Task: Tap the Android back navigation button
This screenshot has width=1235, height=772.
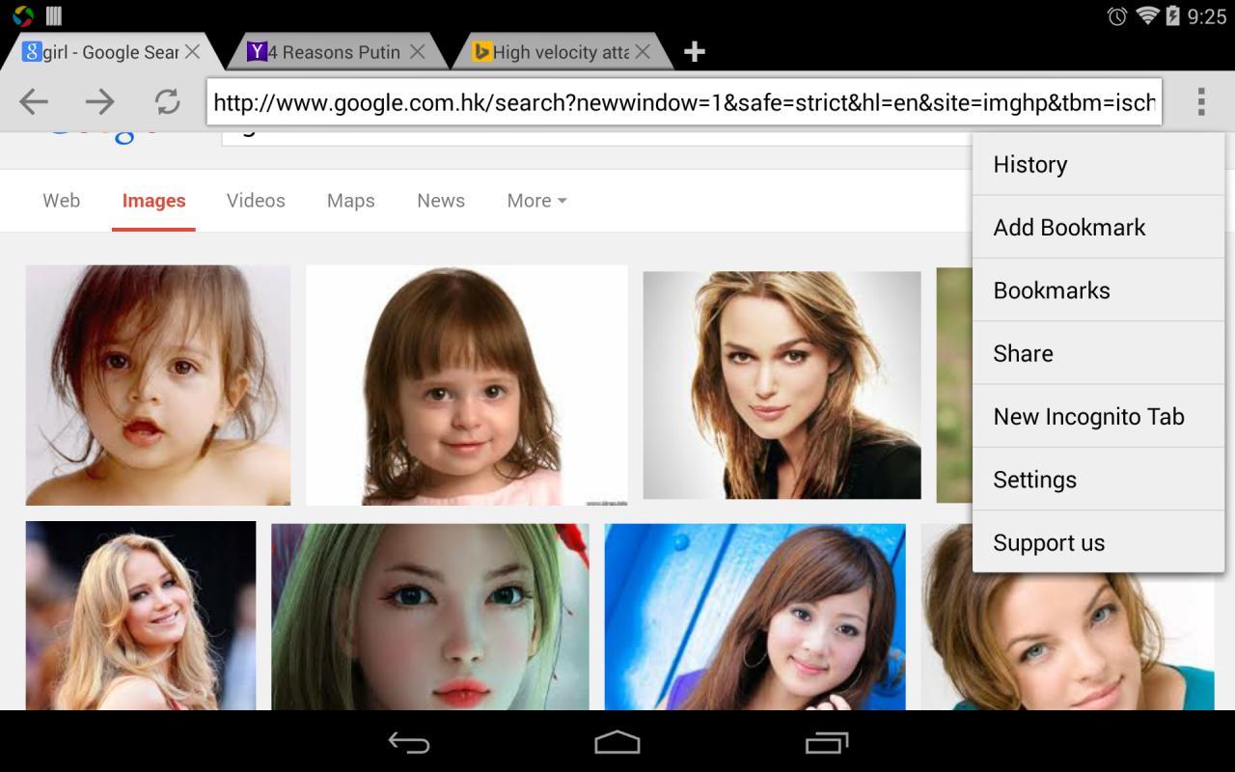Action: (x=409, y=742)
